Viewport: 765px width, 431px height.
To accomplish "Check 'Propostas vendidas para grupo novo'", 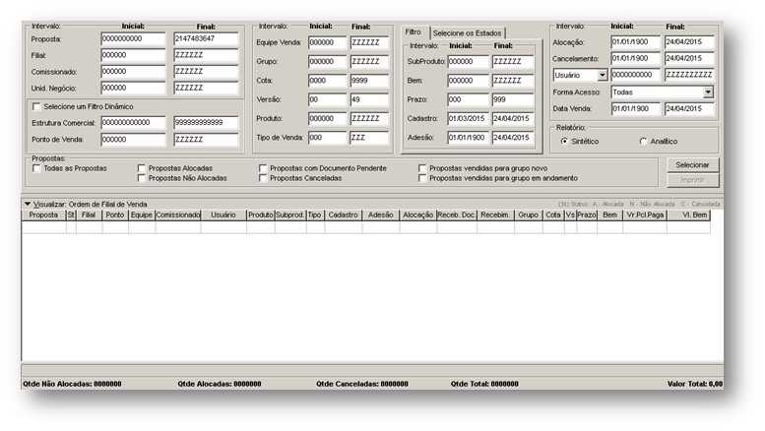I will click(x=422, y=168).
